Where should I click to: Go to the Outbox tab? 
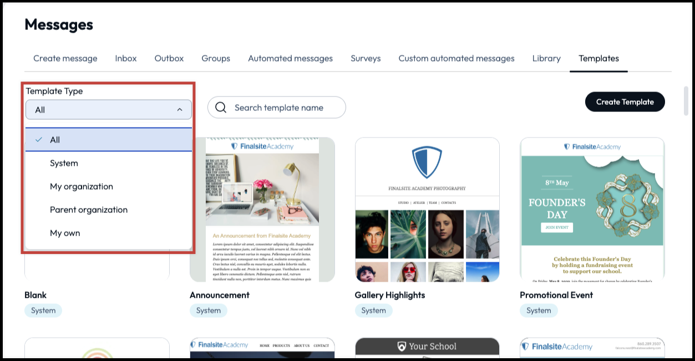[169, 58]
